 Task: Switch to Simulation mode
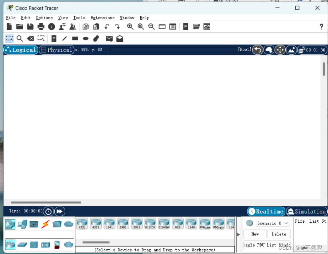306,211
